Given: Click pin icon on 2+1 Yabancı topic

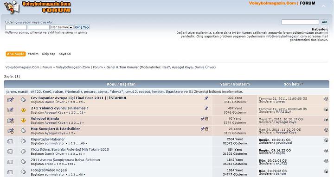Looking at the screenshot, I should coord(206,108).
